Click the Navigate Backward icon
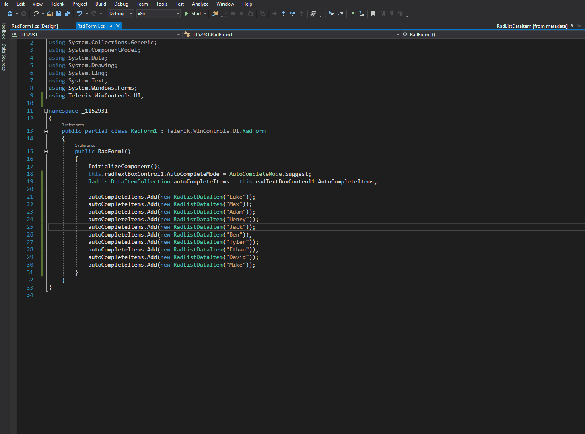This screenshot has width=585, height=434. point(10,14)
